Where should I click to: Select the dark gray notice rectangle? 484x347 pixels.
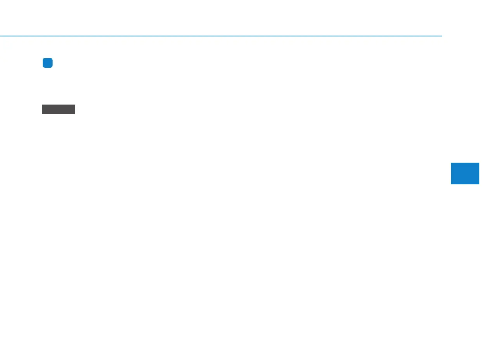tap(58, 109)
